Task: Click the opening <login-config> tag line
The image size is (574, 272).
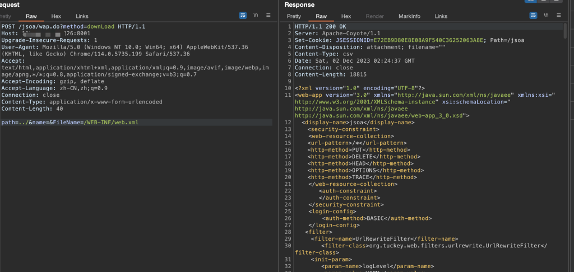Action: click(x=332, y=212)
